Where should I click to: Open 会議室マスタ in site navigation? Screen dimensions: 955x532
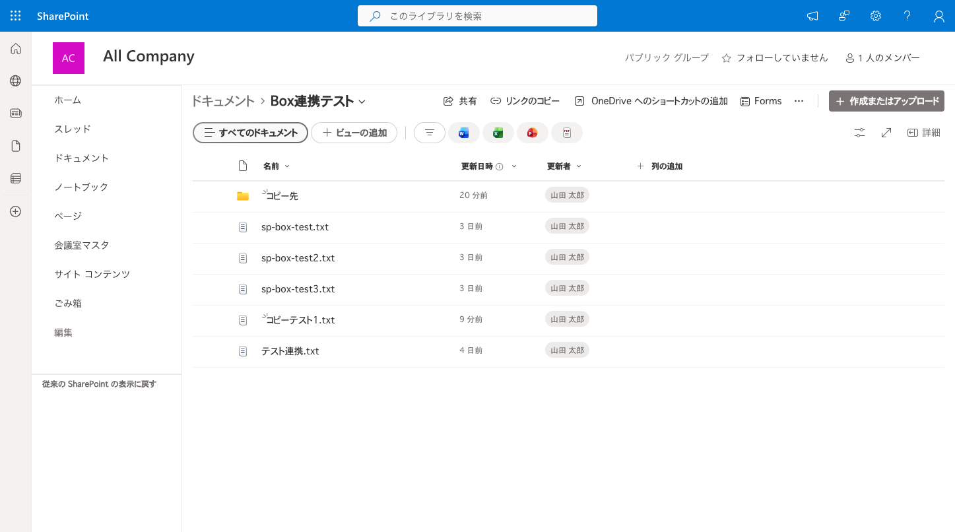point(82,245)
